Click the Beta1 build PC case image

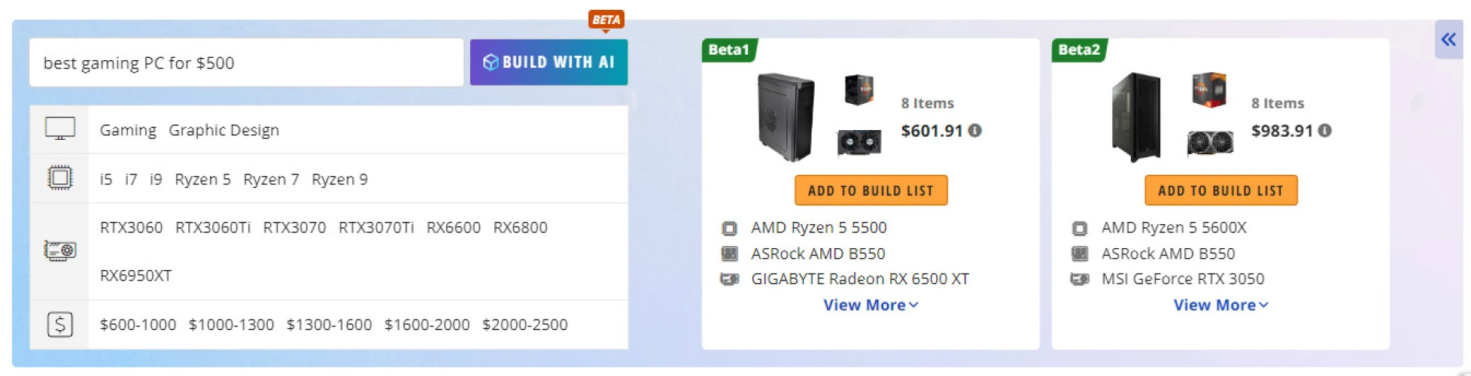(785, 117)
